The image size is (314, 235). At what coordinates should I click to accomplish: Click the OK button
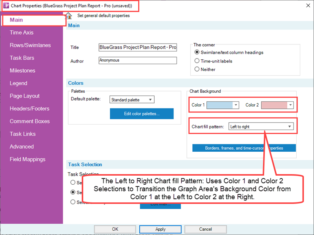click(x=115, y=229)
